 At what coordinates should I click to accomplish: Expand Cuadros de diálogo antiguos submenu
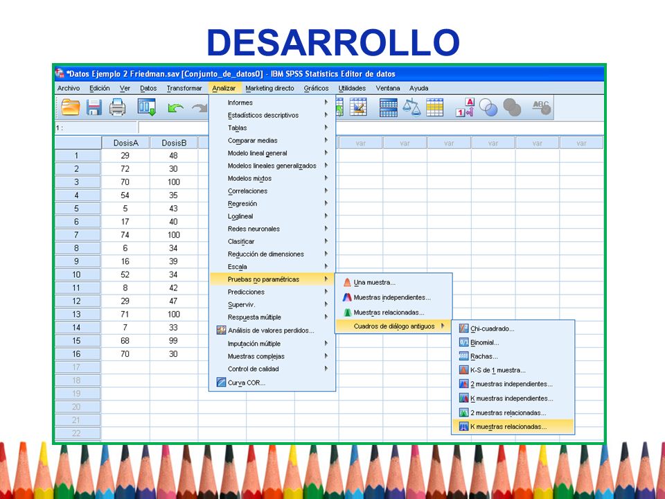[393, 326]
